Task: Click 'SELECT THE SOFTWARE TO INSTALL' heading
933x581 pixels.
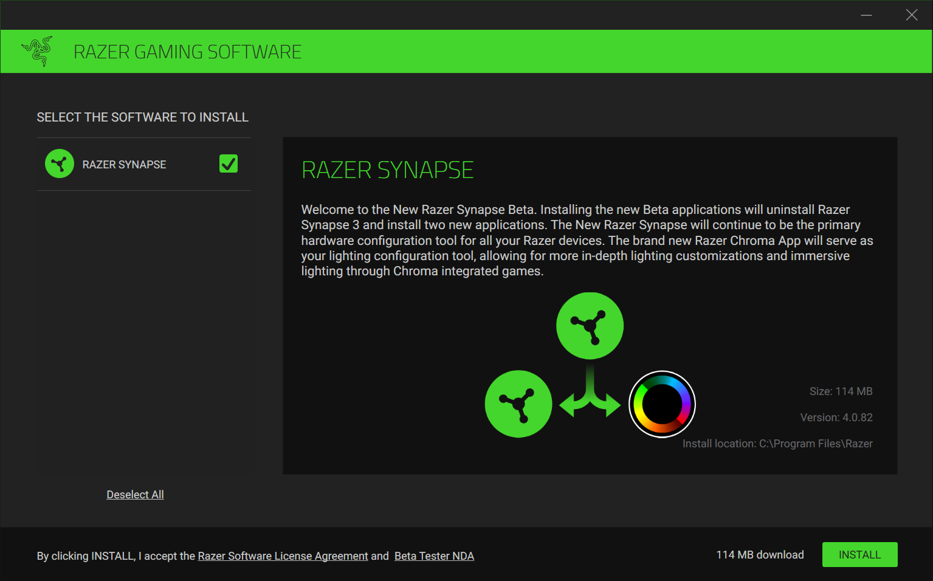Action: [142, 117]
